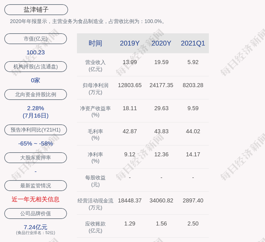Select the 净资产收益率 row label
Image resolution: width=265 pixels, height=242 pixels.
pos(95,112)
